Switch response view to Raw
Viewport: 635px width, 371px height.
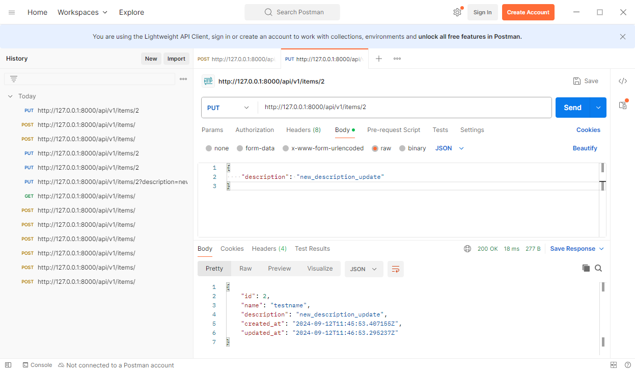pos(245,269)
